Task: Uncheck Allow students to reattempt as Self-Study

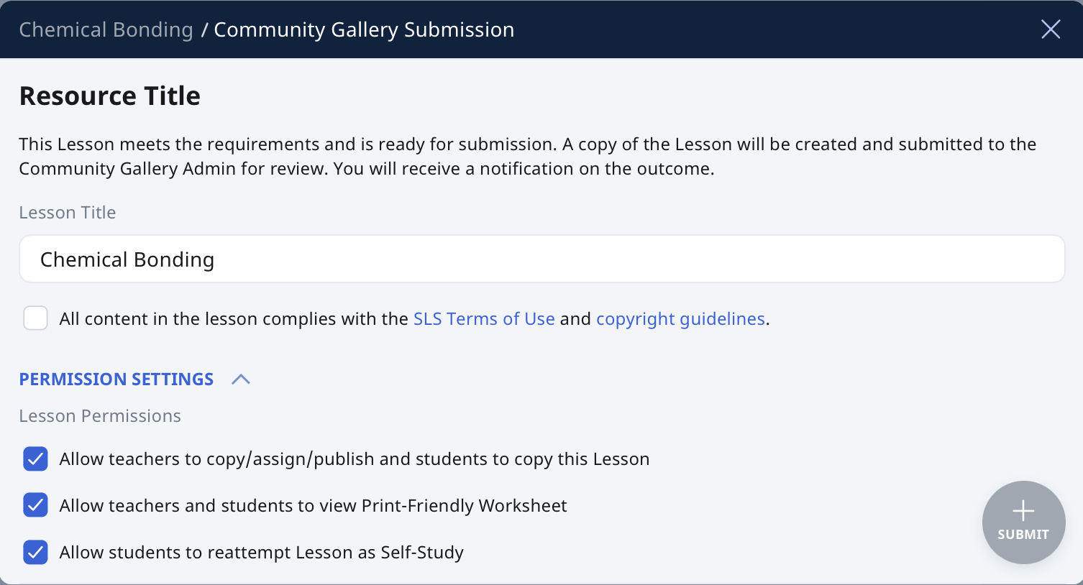Action: click(x=35, y=552)
